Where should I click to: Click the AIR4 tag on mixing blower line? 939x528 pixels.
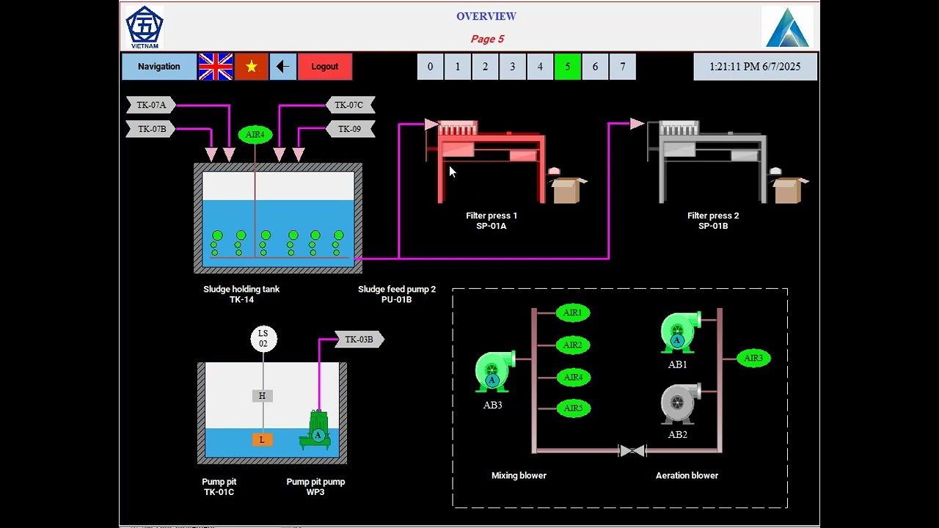(573, 377)
